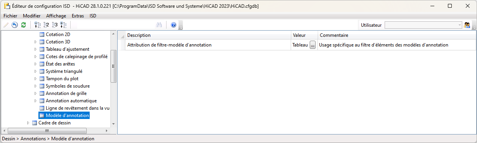Expand the Cadre de dessin node

(28, 123)
